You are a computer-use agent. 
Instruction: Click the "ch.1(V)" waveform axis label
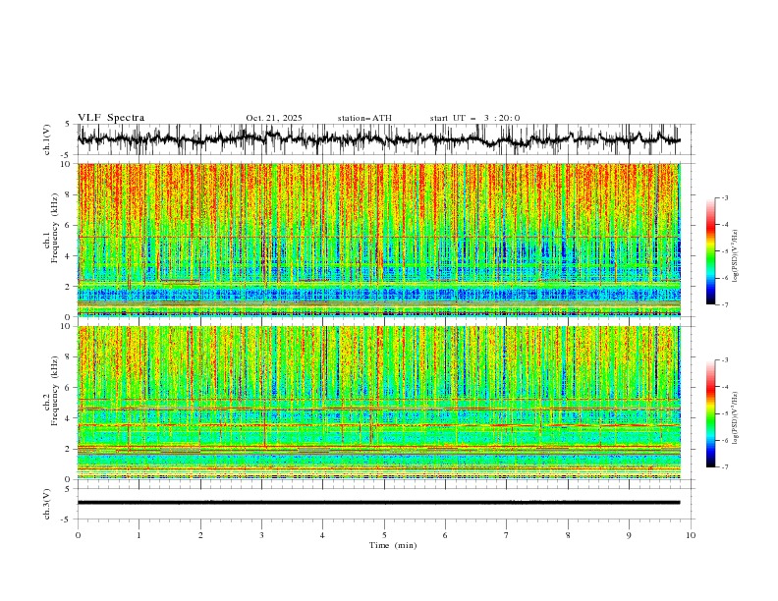pos(46,139)
